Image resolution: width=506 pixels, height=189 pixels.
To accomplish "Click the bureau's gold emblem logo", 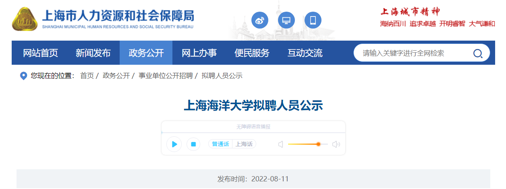I will [25, 19].
